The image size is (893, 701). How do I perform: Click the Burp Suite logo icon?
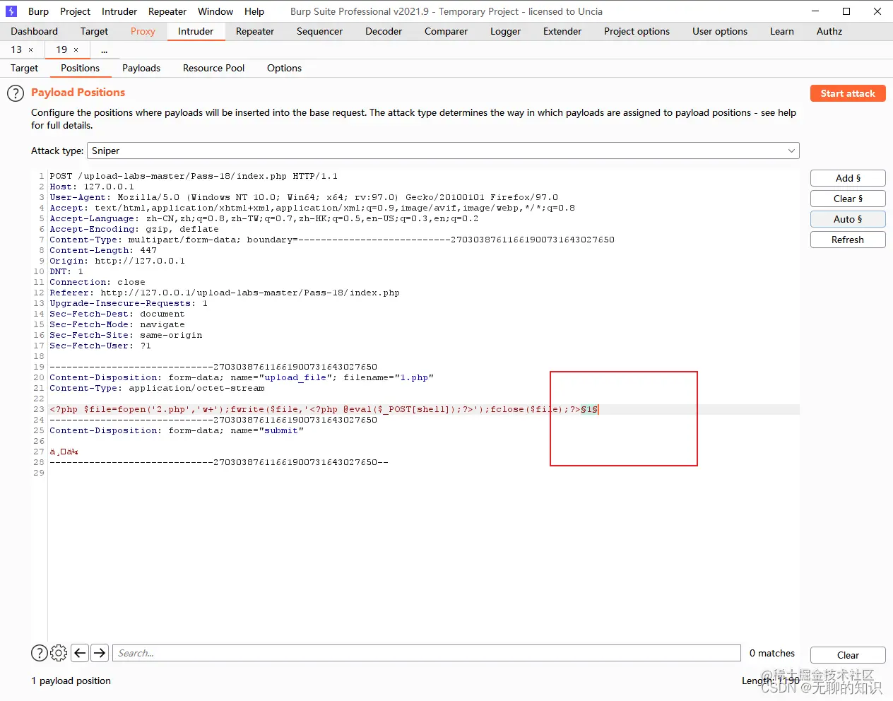click(x=11, y=11)
